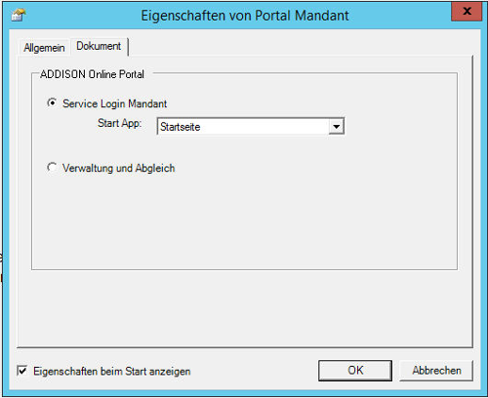Select the Dokument tab
The image size is (488, 398).
99,46
